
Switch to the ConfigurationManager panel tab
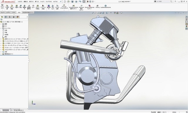(x=10, y=17)
